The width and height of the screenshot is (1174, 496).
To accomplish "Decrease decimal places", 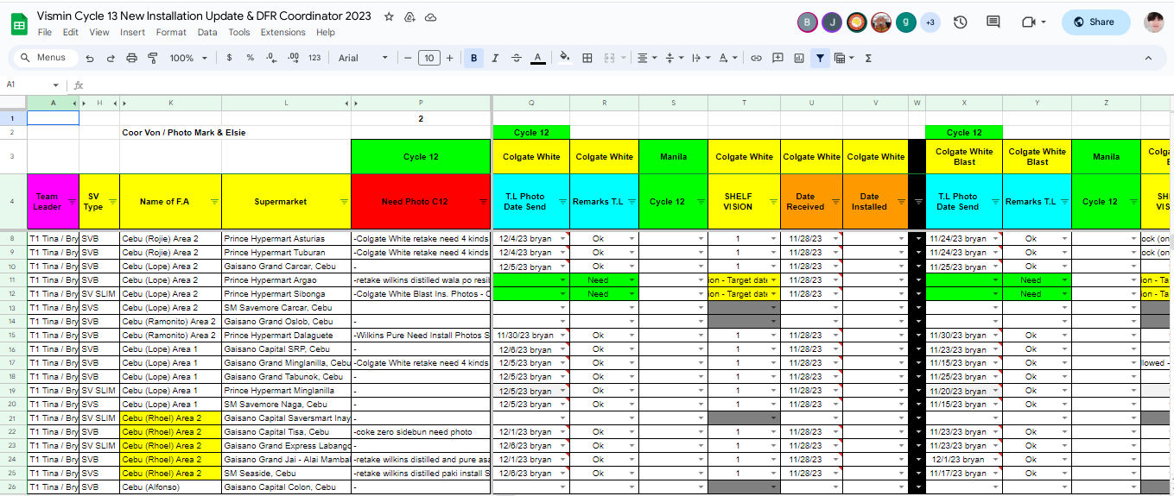I will [271, 58].
